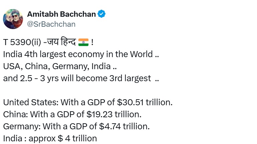Click the blue verified badge icon
Viewport: 257px width, 144px height.
tap(102, 14)
